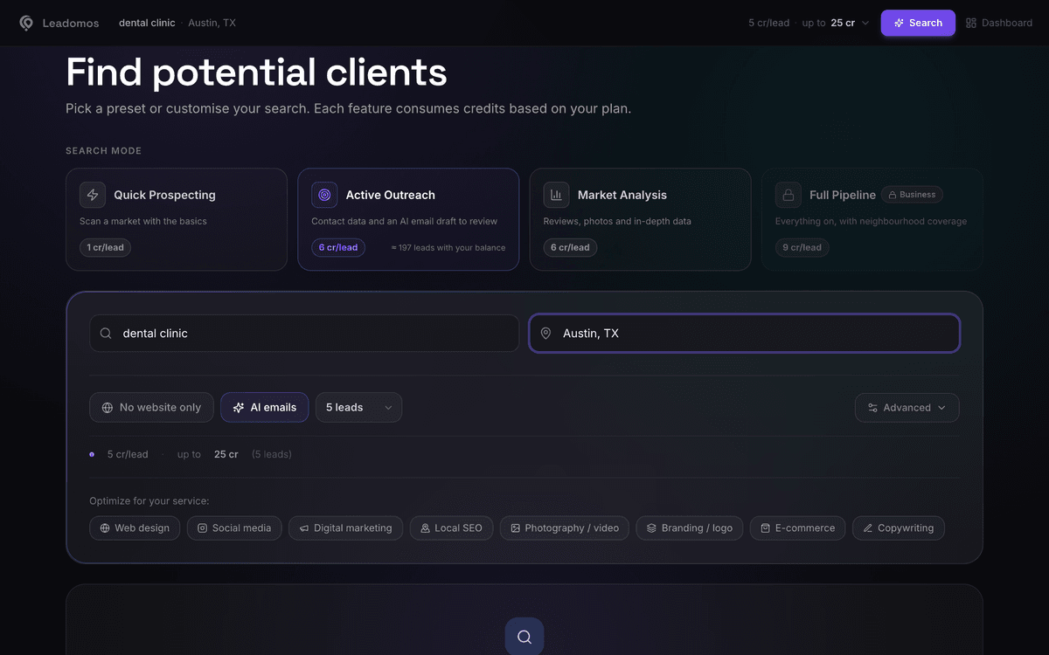Click the Find potential clients heading
Image resolution: width=1049 pixels, height=655 pixels.
coord(256,72)
